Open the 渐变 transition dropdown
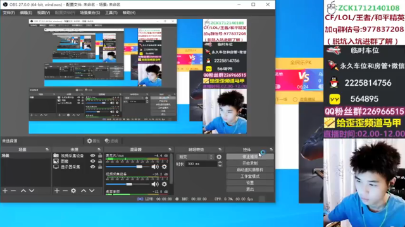Screen dimensions: 405x227 pyautogui.click(x=196, y=157)
